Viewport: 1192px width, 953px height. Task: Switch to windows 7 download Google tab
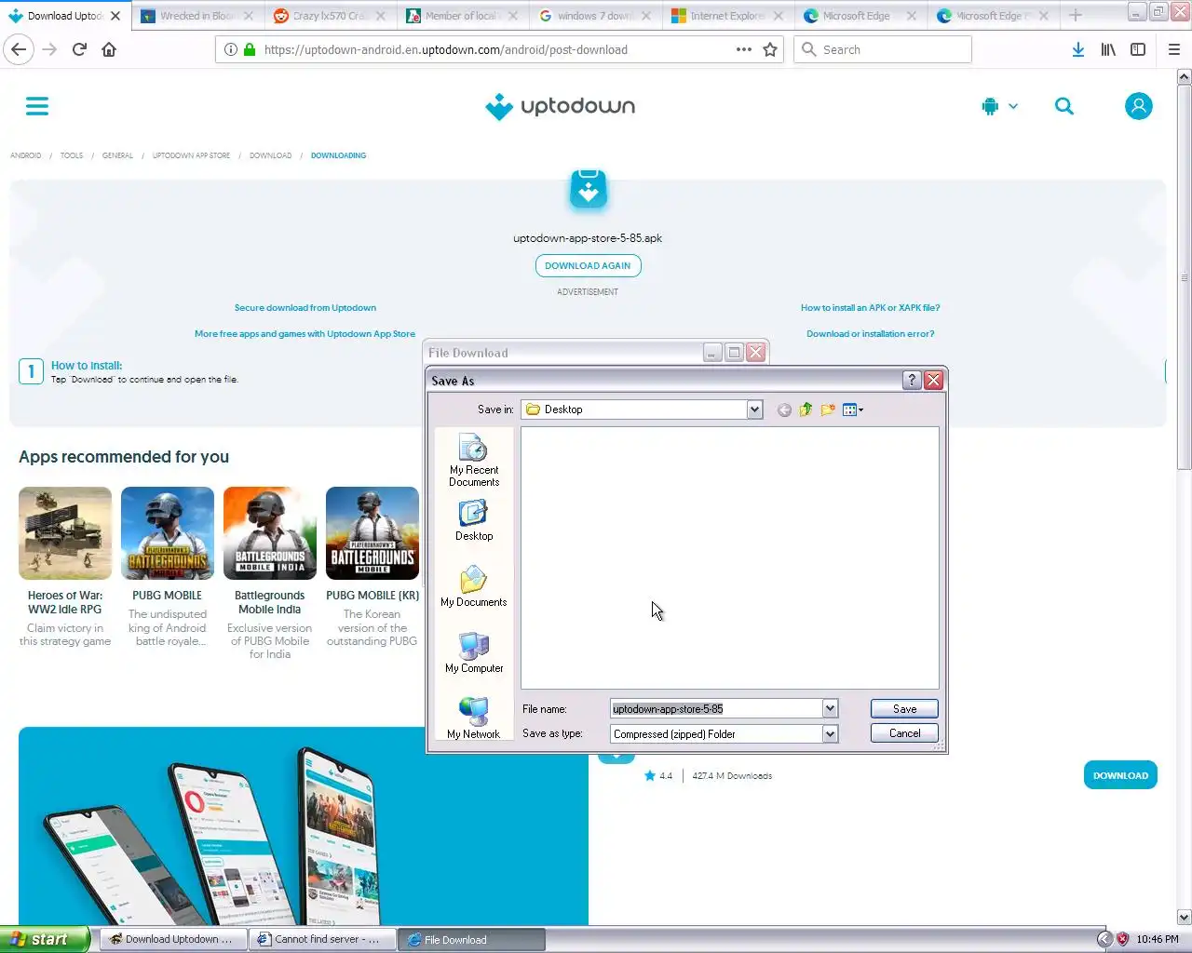[x=594, y=16]
